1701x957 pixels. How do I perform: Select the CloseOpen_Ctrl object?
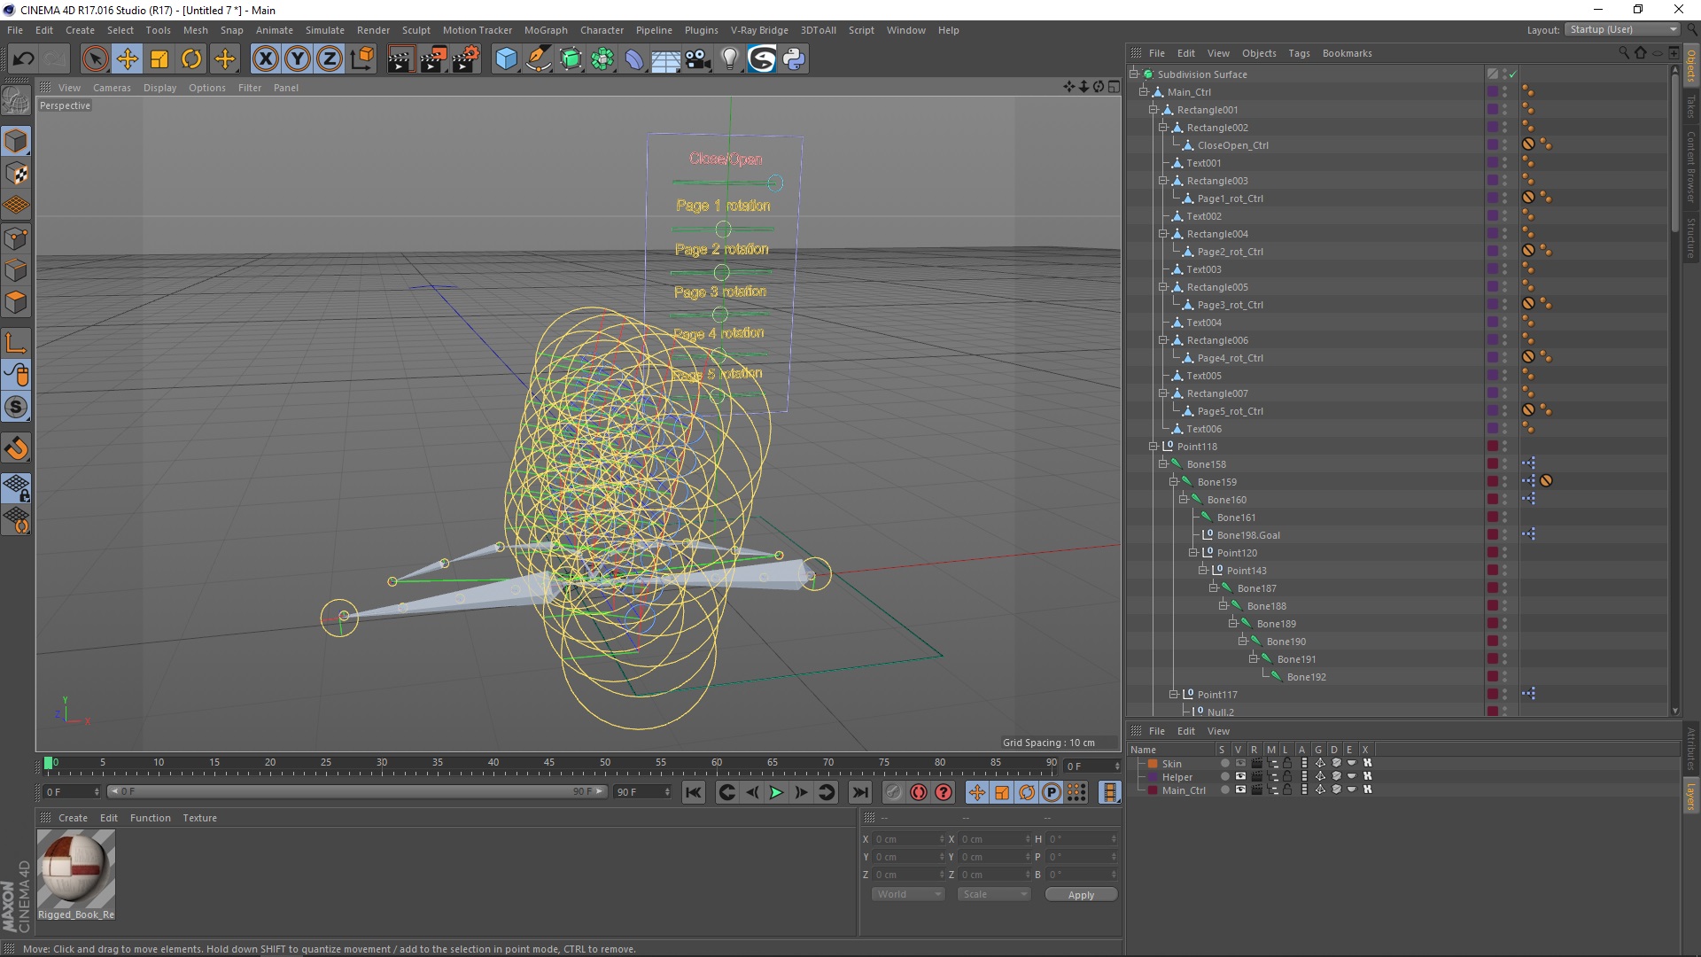click(1232, 145)
